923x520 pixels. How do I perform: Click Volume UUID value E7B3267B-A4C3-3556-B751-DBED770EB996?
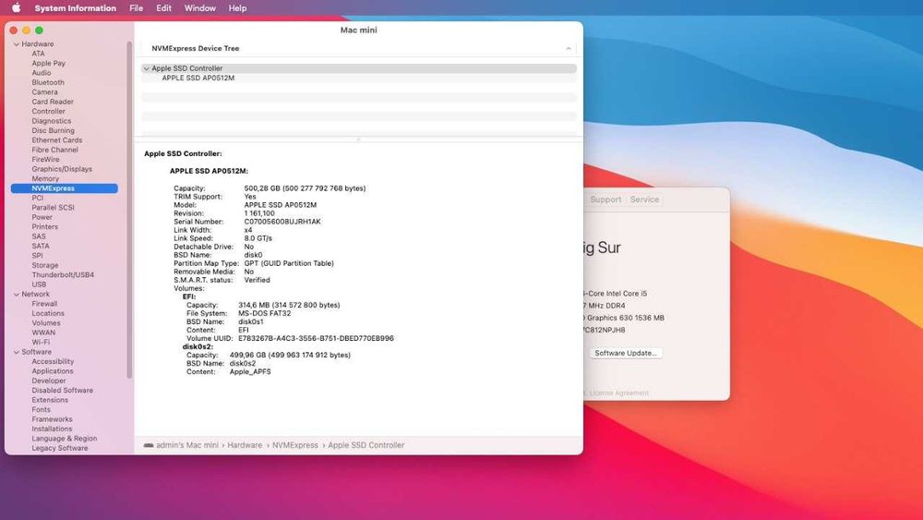pyautogui.click(x=316, y=339)
